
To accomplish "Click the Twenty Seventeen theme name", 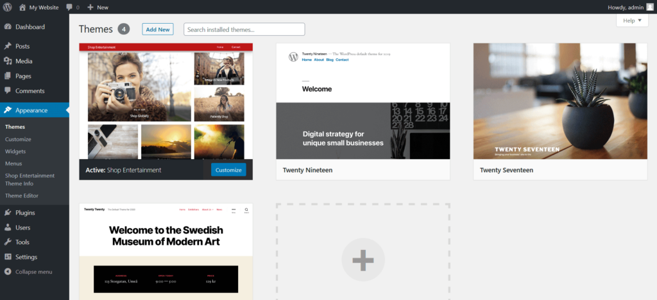I will coord(507,171).
